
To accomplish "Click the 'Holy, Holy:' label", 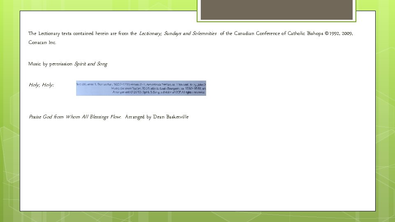I will pos(41,85).
